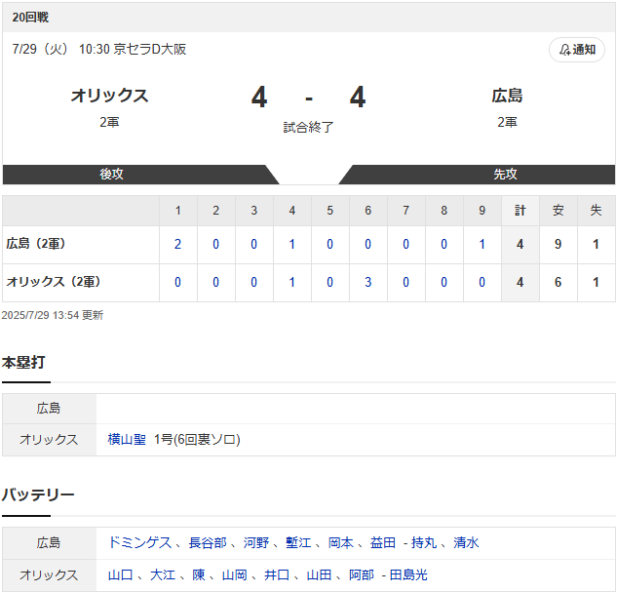Open ドミンゲス pitcher link
Screen dimensions: 617x593
[140, 542]
